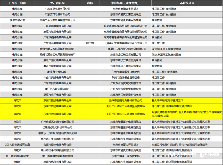
Task: Click the 产品统一名称 column header
Action: 17,3
